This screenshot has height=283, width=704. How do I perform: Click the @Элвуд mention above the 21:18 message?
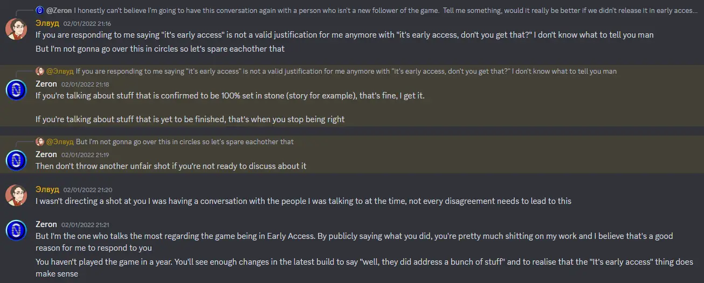[x=60, y=71]
